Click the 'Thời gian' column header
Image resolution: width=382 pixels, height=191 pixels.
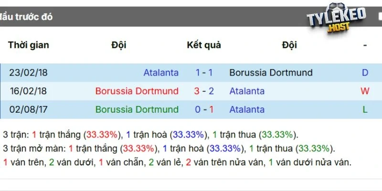point(29,45)
